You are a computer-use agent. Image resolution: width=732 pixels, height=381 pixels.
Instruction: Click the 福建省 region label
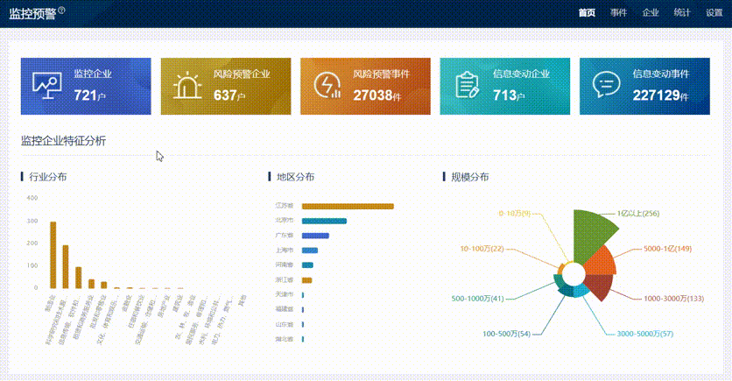[285, 309]
